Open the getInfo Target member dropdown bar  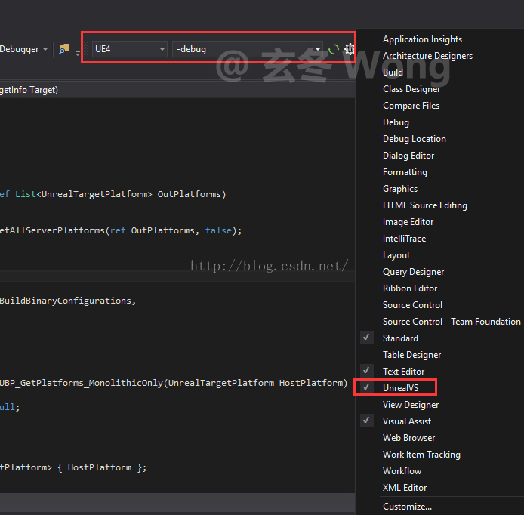(x=177, y=90)
